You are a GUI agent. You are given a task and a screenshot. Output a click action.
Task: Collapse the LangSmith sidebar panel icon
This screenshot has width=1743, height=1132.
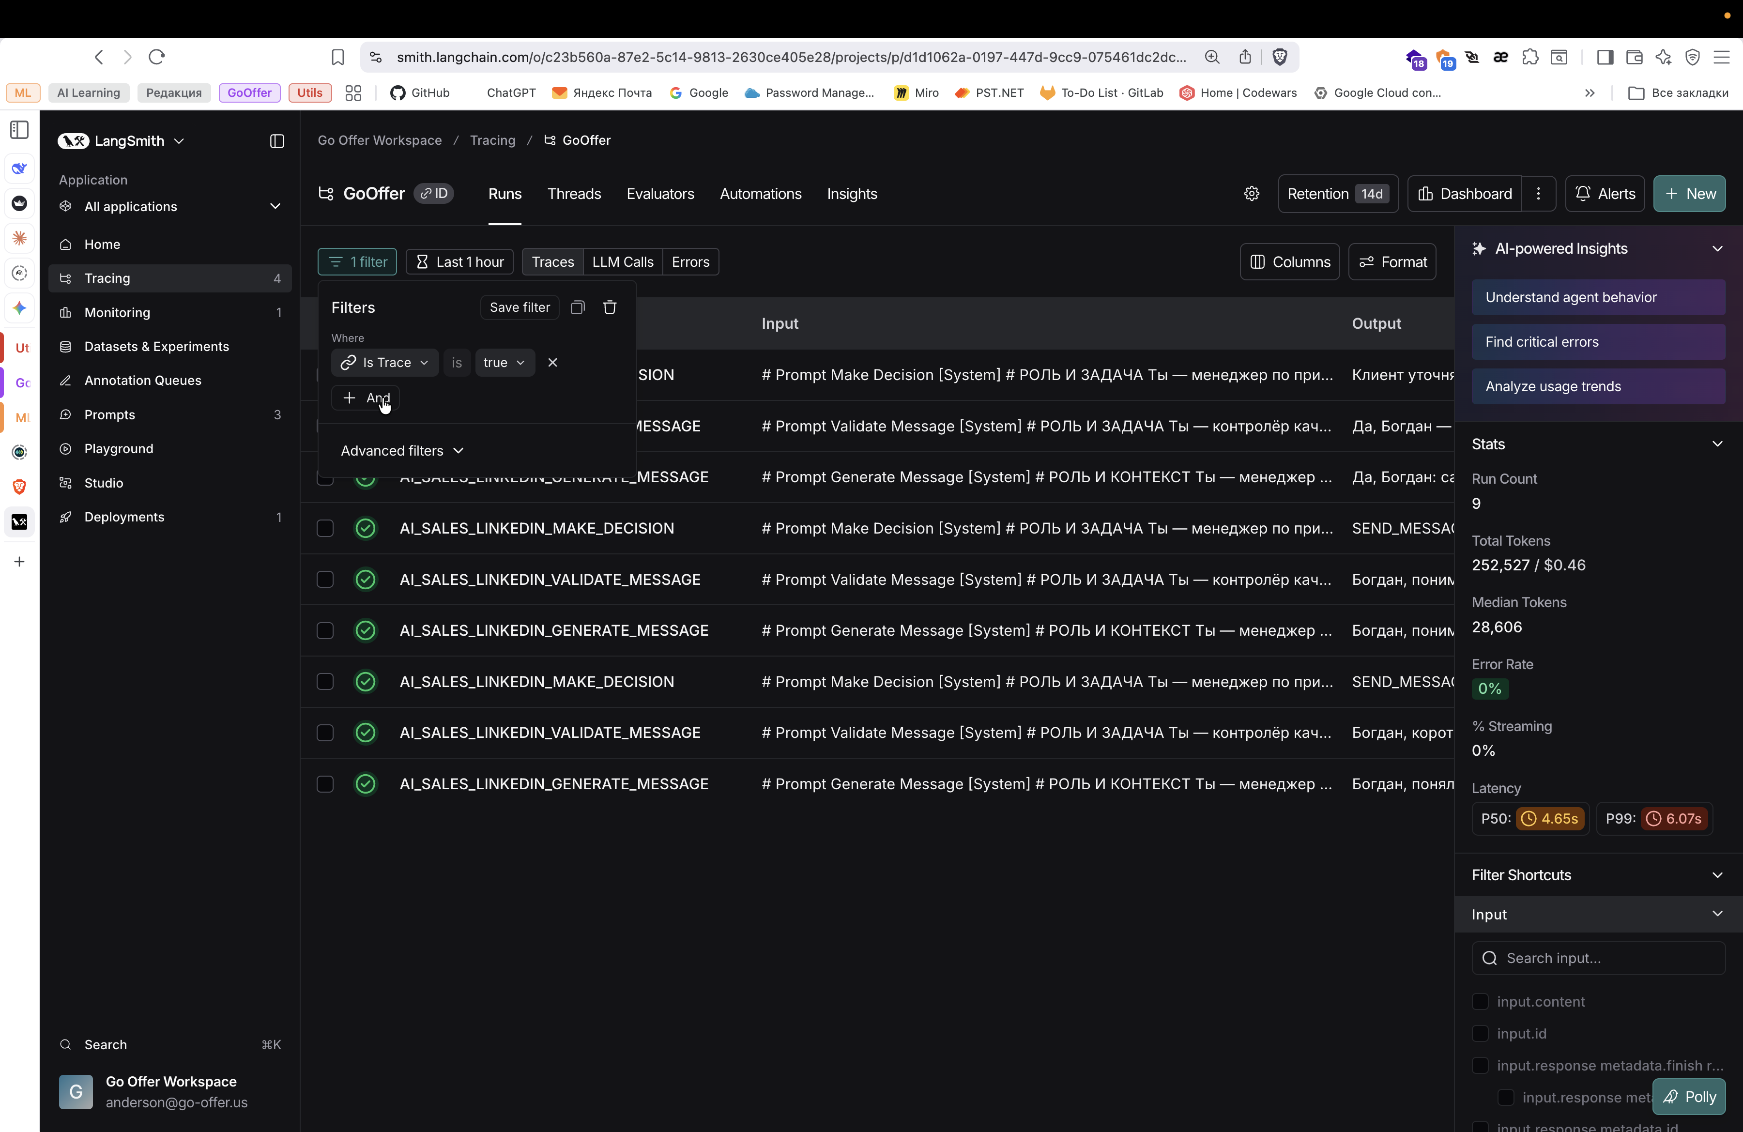[277, 141]
